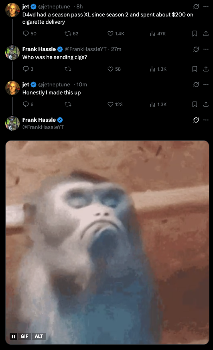The height and width of the screenshot is (350, 213).
Task: Open @FrankHassleYT handle link on GIF tweet
Action: click(43, 127)
